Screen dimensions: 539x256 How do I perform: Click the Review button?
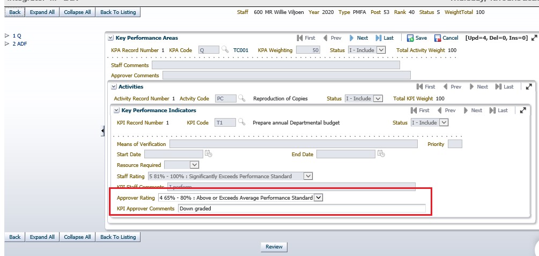[x=274, y=247]
